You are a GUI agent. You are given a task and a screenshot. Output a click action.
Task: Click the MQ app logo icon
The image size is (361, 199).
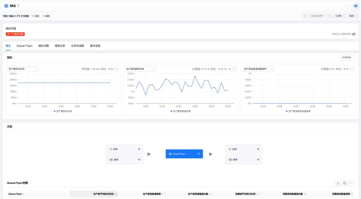click(x=6, y=5)
